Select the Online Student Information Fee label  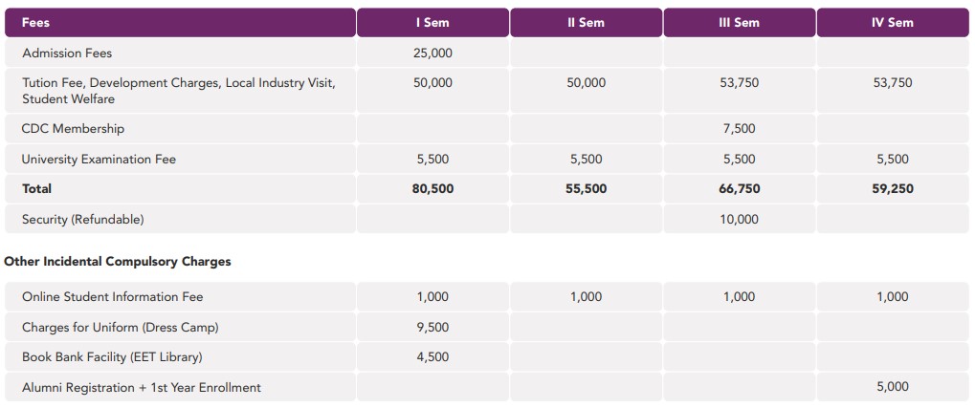tap(113, 297)
